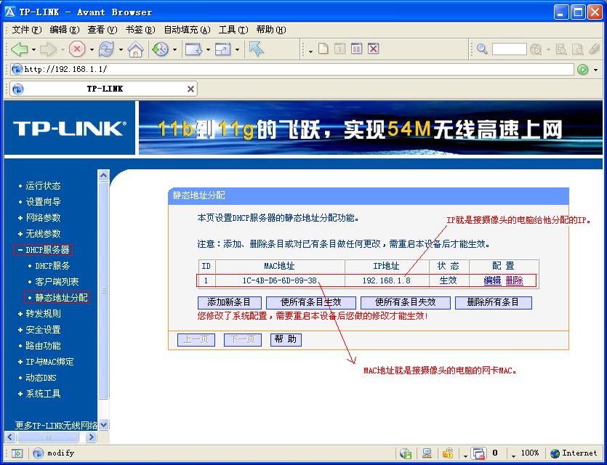Open dropdown arrow next to History button
Viewport: 607px width, 465px height.
coord(174,50)
